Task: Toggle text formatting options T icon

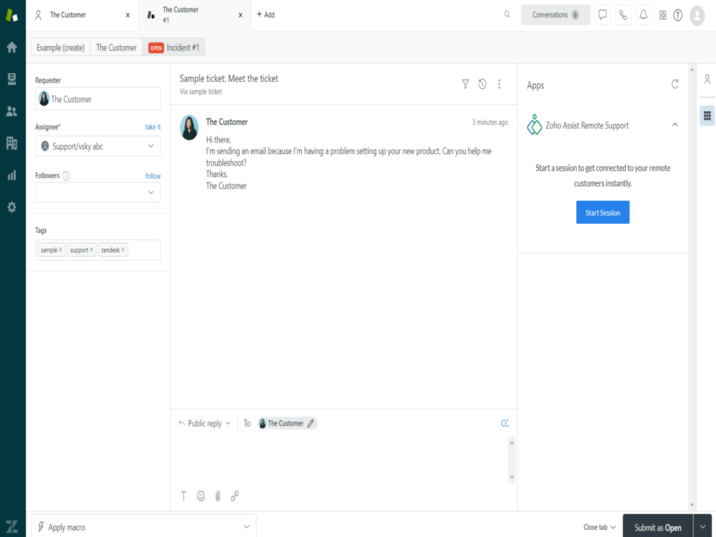Action: (x=184, y=496)
